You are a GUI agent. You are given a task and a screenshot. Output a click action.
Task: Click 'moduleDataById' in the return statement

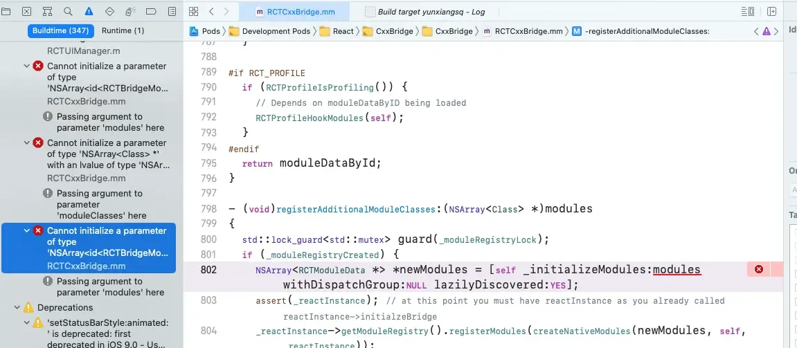pyautogui.click(x=328, y=163)
